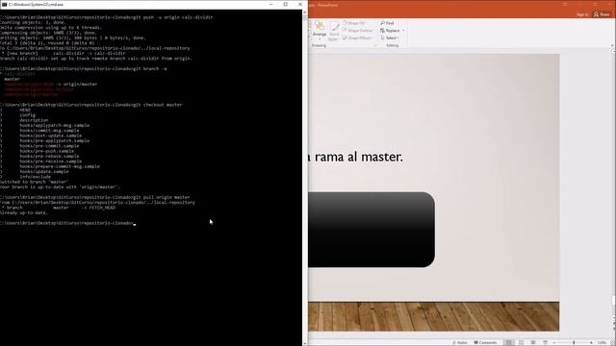Click the 'info/exclude' line in cmd

coord(35,177)
